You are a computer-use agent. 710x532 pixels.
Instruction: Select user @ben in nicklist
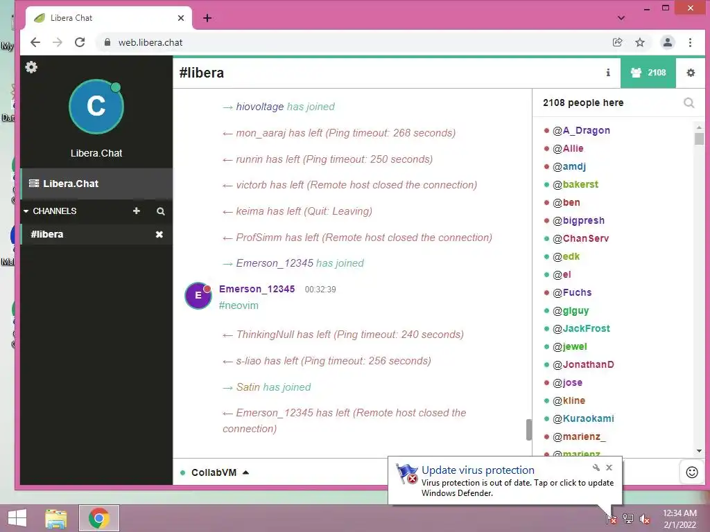tap(566, 203)
